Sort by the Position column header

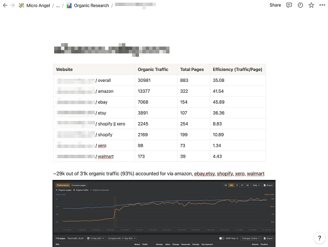(264, 244)
